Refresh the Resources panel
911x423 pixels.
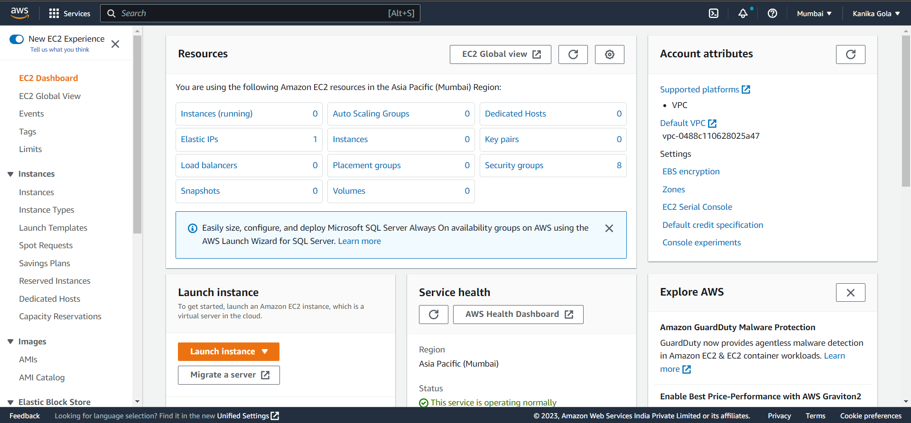(x=573, y=54)
